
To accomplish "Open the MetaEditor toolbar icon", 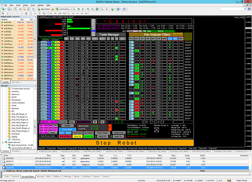I will point(52,9).
